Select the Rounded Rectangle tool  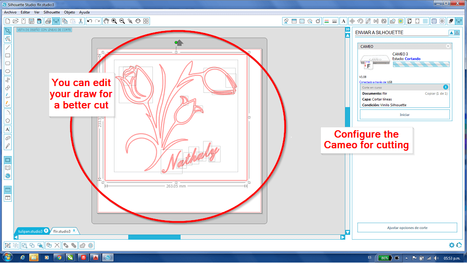[x=8, y=63]
